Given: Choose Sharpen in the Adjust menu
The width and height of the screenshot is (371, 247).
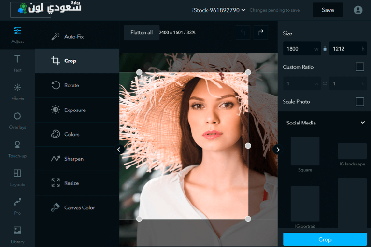Looking at the screenshot, I should pos(73,159).
